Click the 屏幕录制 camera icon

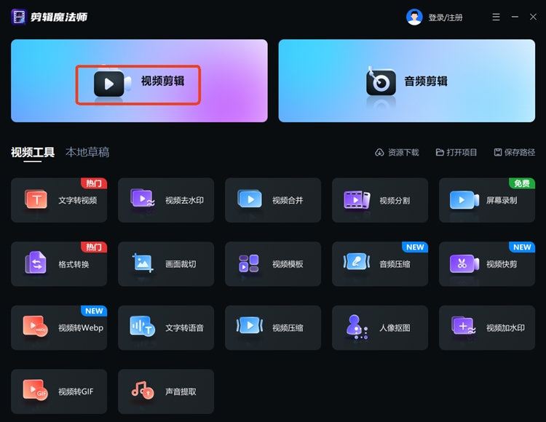464,199
